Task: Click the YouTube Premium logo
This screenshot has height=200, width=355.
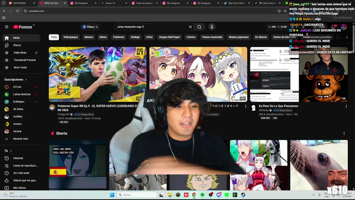Action: point(23,27)
